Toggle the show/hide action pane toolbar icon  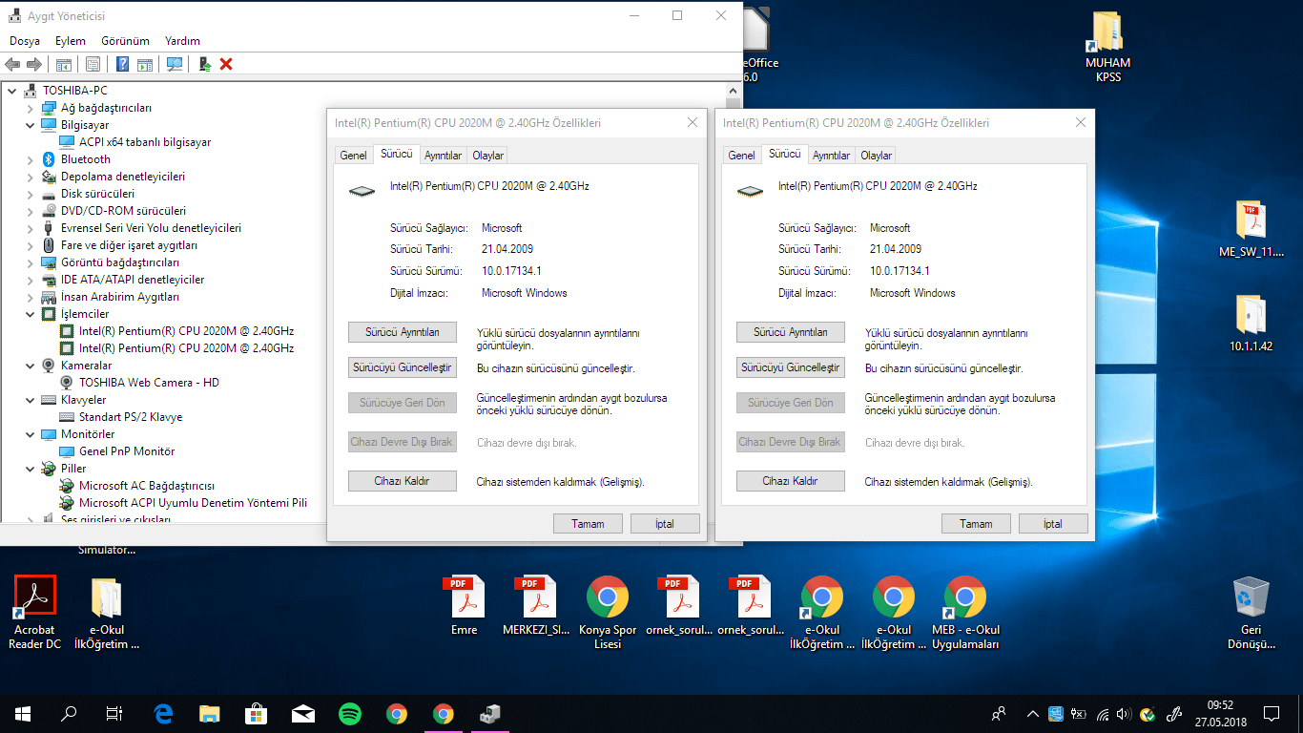click(144, 64)
